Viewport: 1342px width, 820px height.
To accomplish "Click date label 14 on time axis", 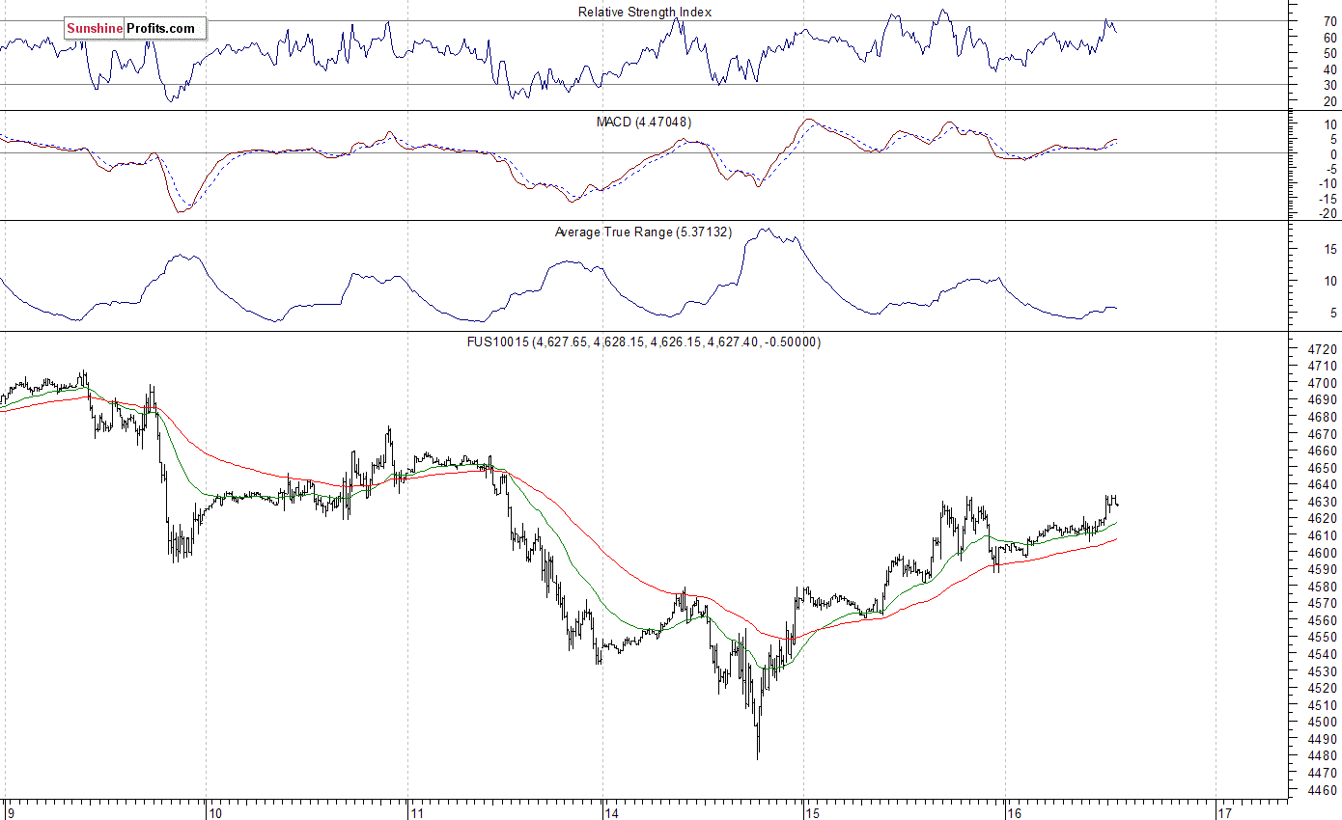I will (x=611, y=812).
